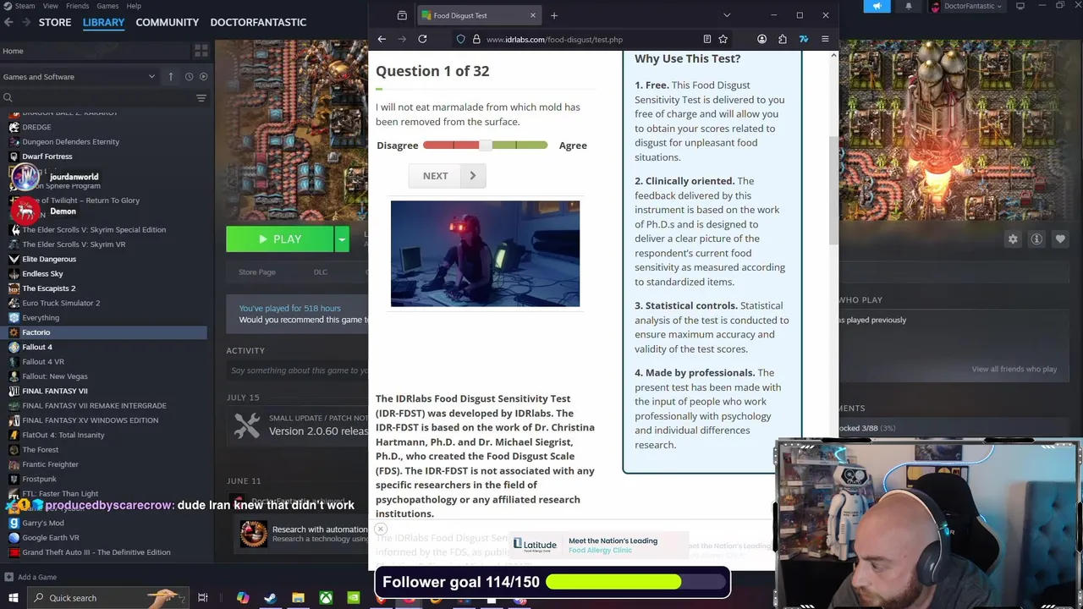
Task: Click Add a Game
Action: (x=30, y=577)
